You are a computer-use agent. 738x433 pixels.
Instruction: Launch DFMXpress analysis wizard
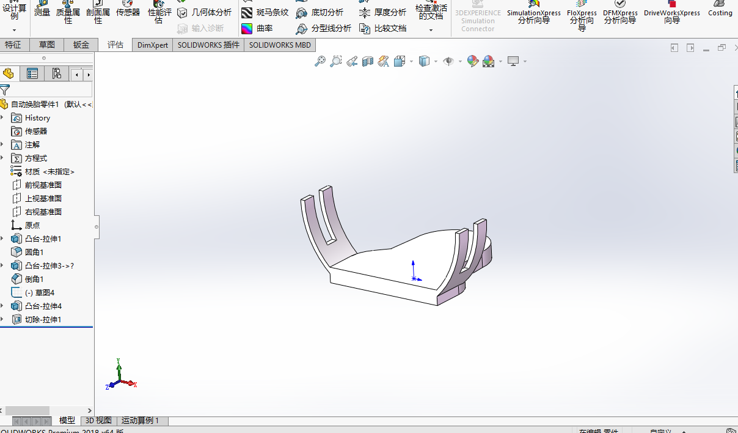[x=620, y=12]
